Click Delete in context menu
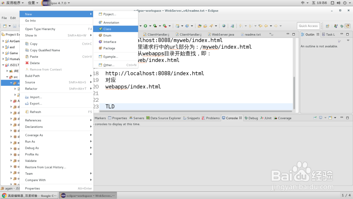Screen dimensions: 353x199 (56, 63)
